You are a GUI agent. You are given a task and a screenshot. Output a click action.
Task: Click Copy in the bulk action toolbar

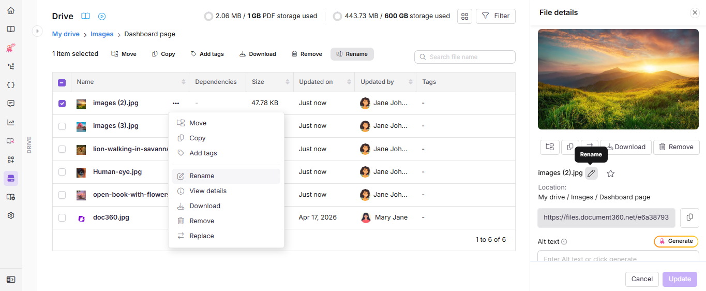point(163,54)
